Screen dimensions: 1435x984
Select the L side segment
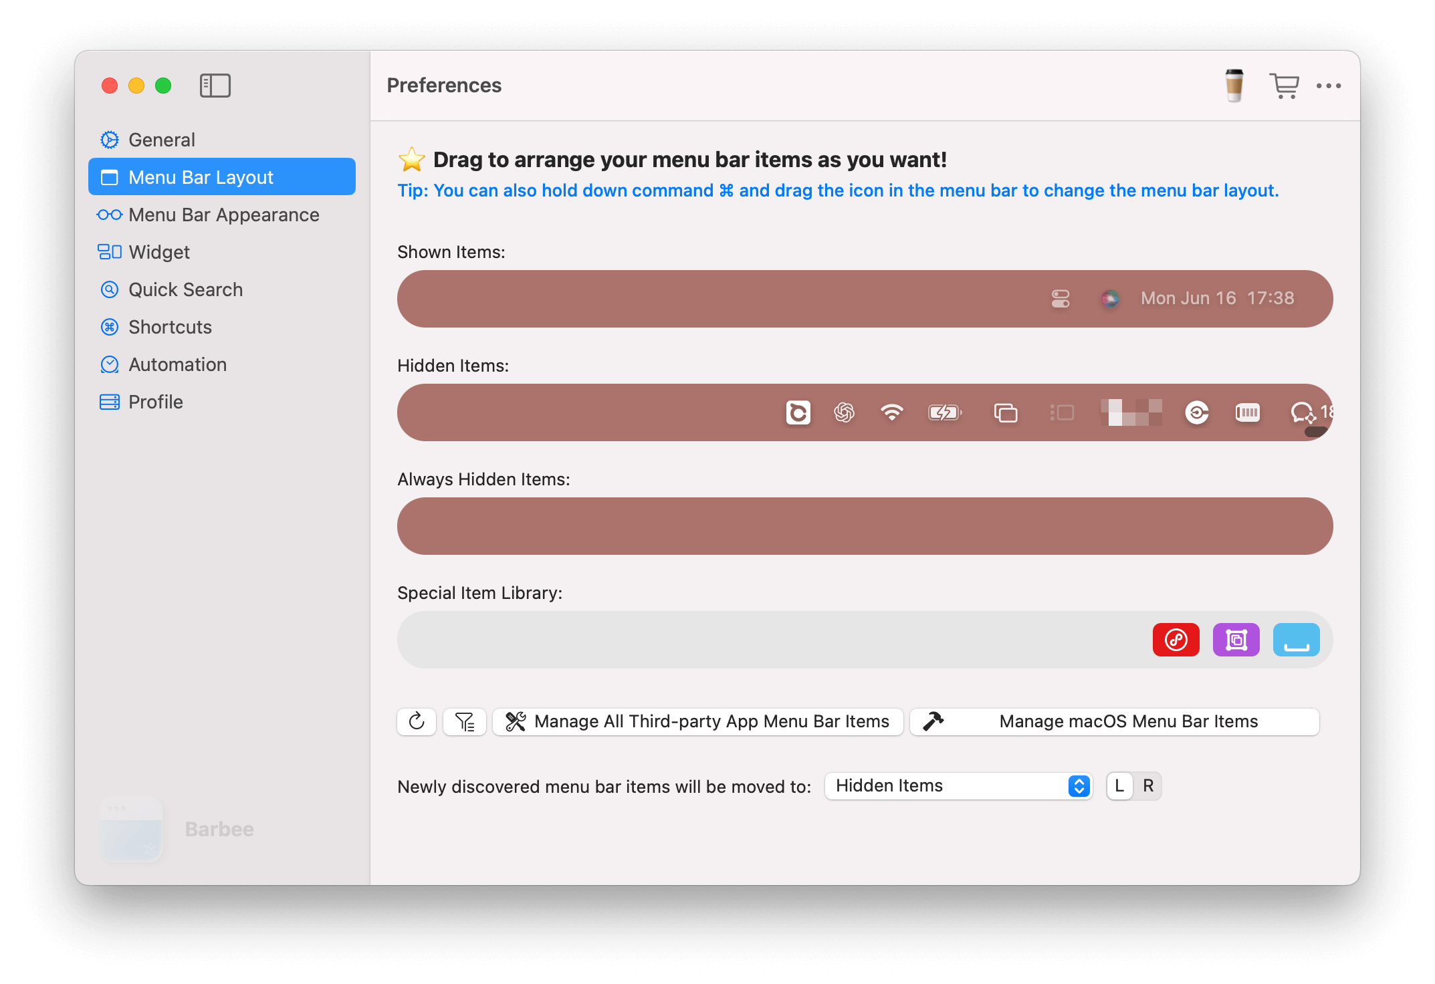point(1119,785)
